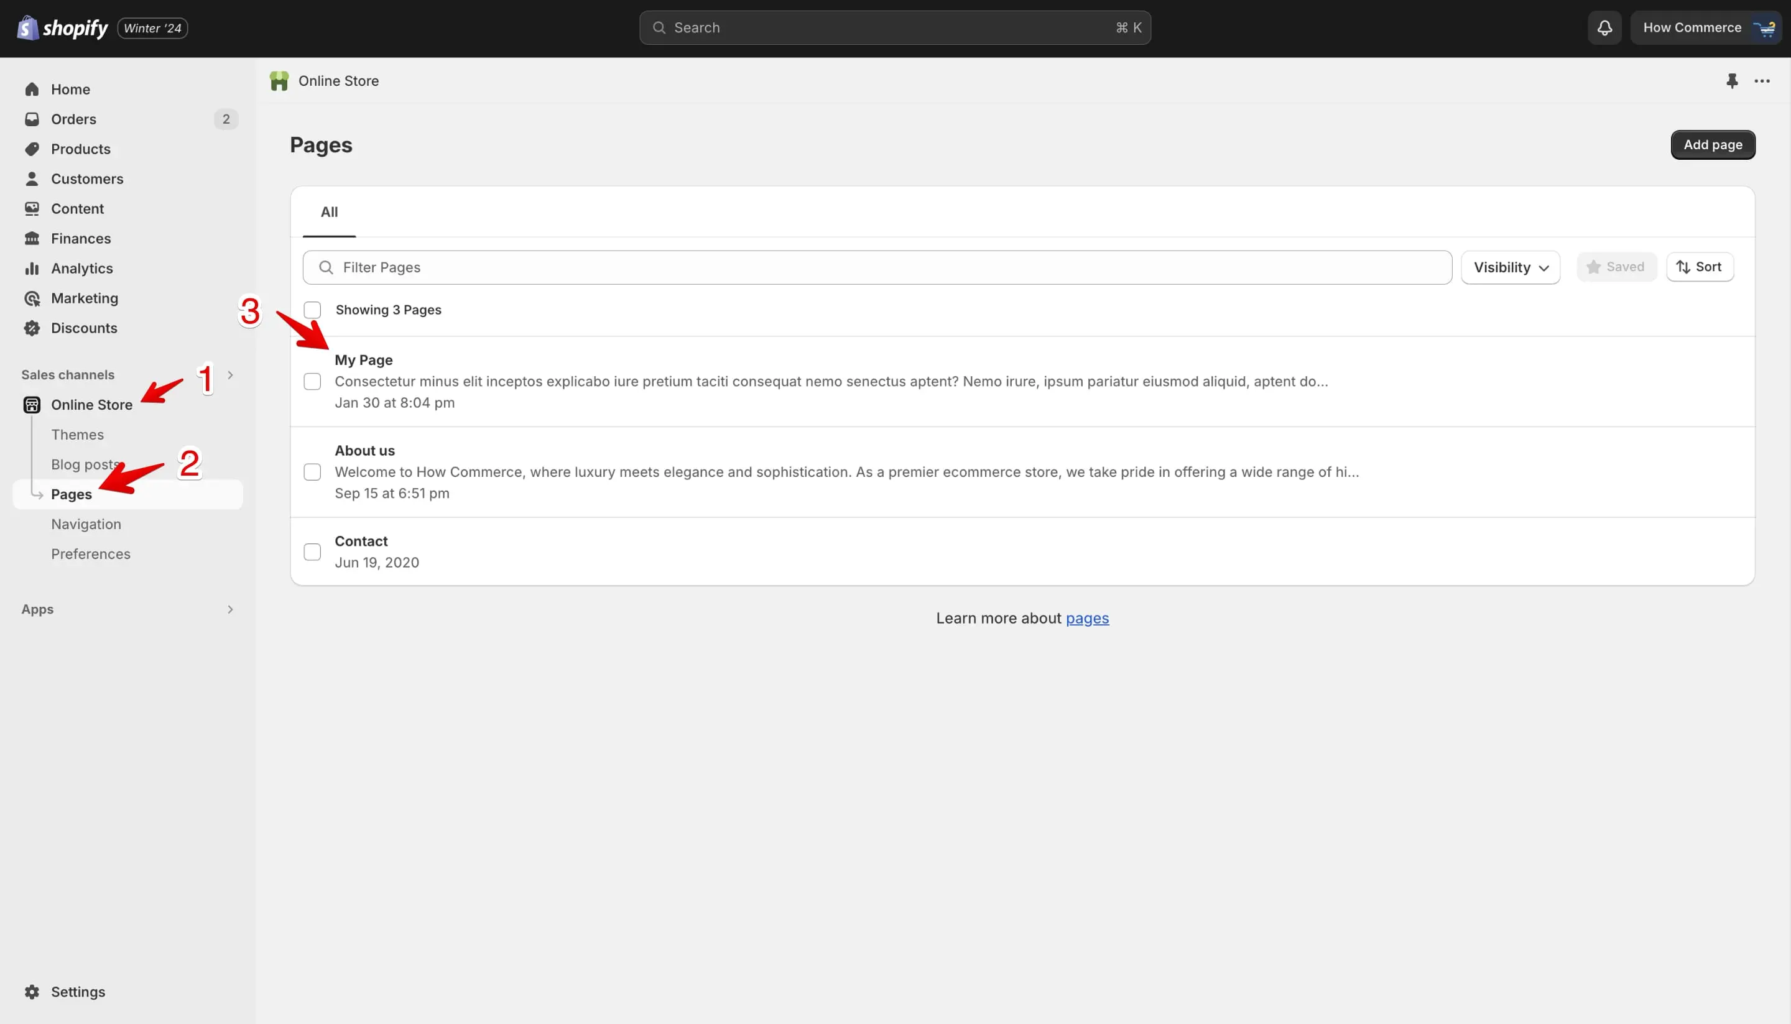The image size is (1791, 1024).
Task: Click the Jun 19, 2020 date
Action: (x=377, y=563)
